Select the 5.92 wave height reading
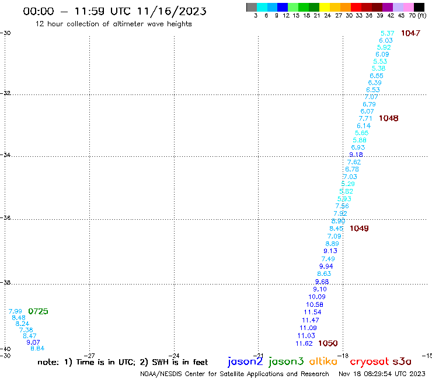The height and width of the screenshot is (379, 432). (x=384, y=47)
